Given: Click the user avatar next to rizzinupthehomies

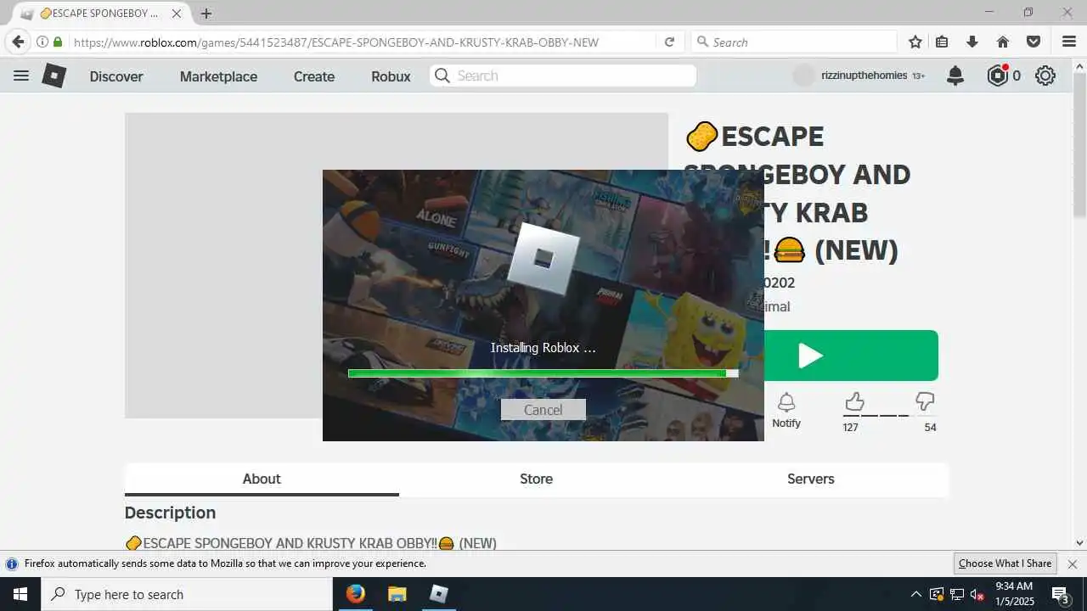Looking at the screenshot, I should coord(803,76).
